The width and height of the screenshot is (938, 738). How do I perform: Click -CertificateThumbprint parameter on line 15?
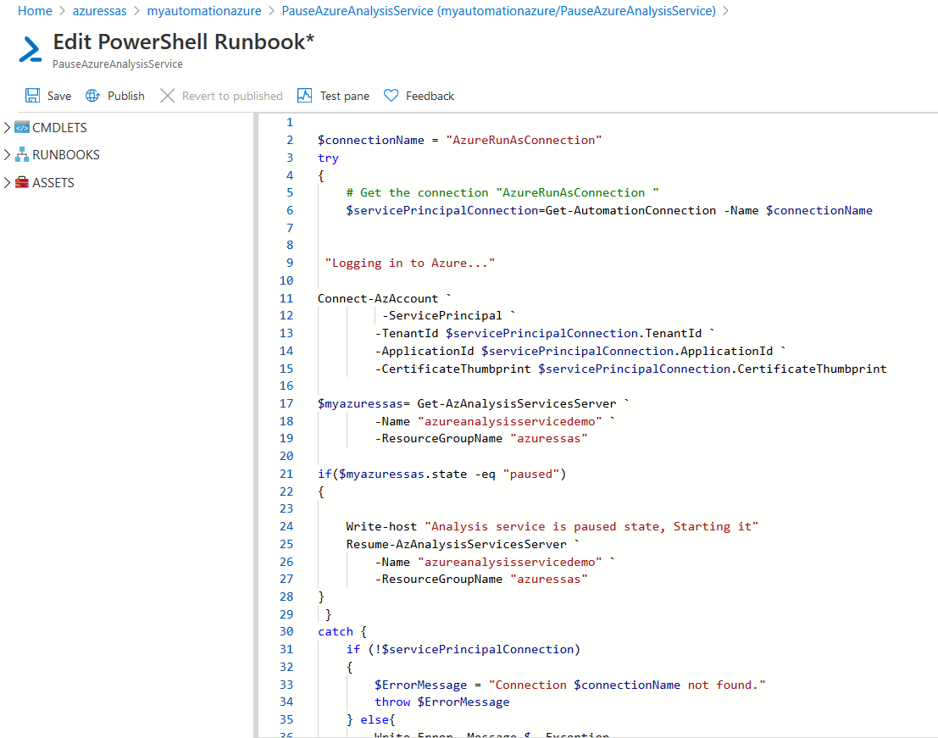click(452, 369)
